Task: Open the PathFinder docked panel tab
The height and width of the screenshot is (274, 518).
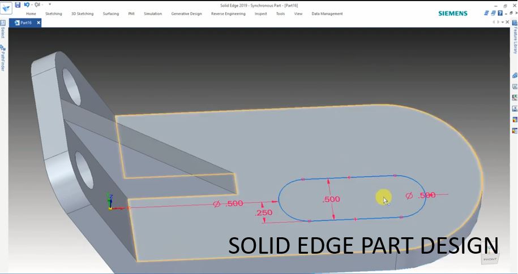Action: [x=3, y=58]
